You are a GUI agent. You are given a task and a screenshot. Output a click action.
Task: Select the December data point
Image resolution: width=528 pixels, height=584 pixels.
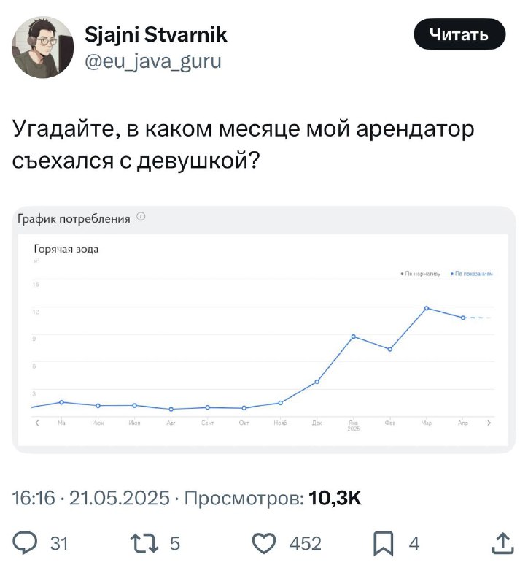pos(317,382)
